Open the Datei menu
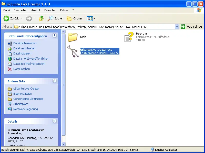The height and width of the screenshot is (153, 205). (x=7, y=10)
